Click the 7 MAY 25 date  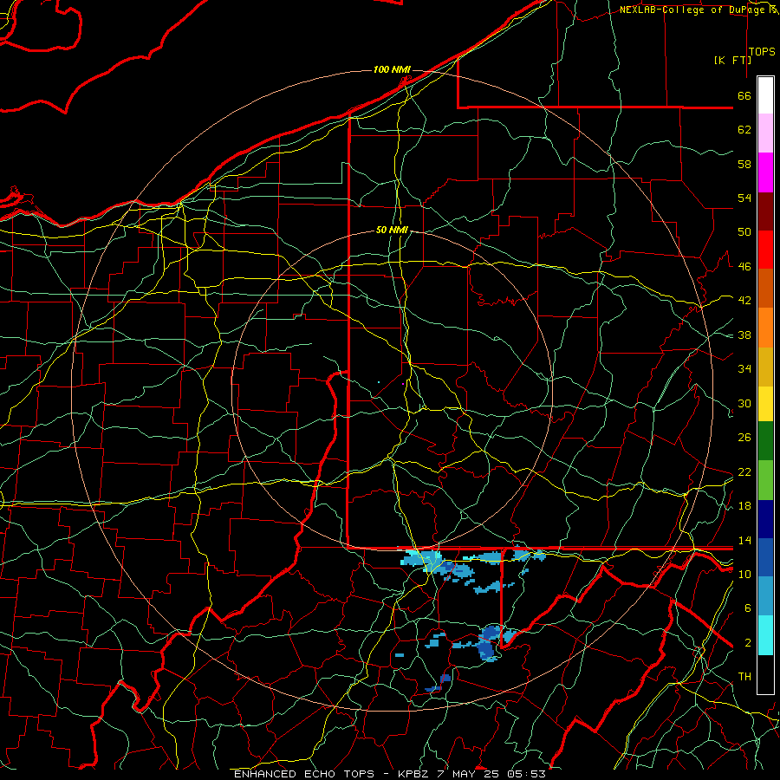click(x=469, y=774)
